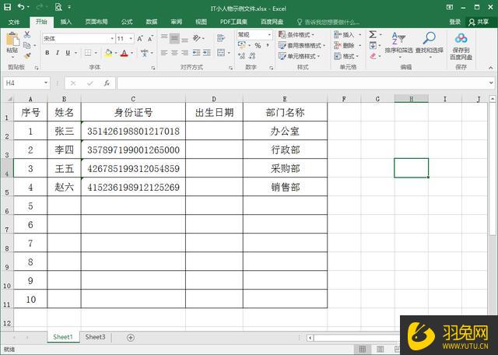Open the font size dropdown showing 11
Image resolution: width=498 pixels, height=355 pixels.
(132, 39)
